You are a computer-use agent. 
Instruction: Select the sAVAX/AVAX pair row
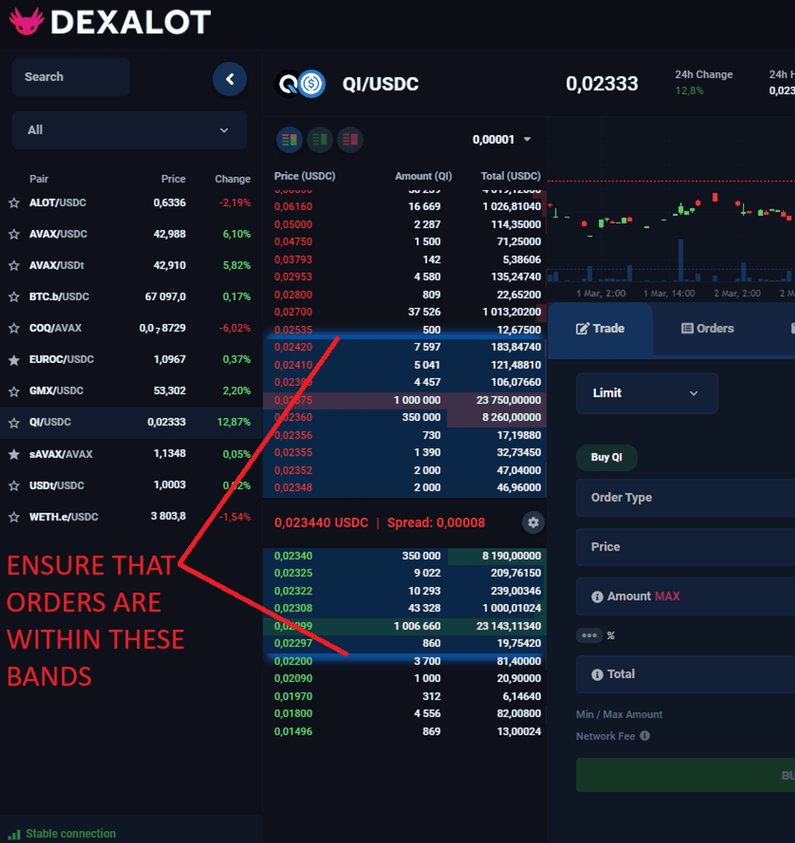(x=131, y=454)
